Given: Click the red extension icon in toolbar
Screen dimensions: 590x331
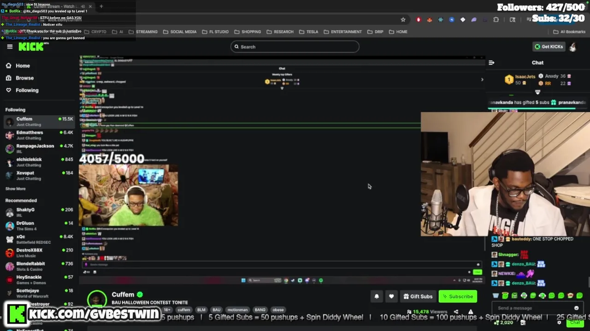Looking at the screenshot, I should (x=419, y=20).
